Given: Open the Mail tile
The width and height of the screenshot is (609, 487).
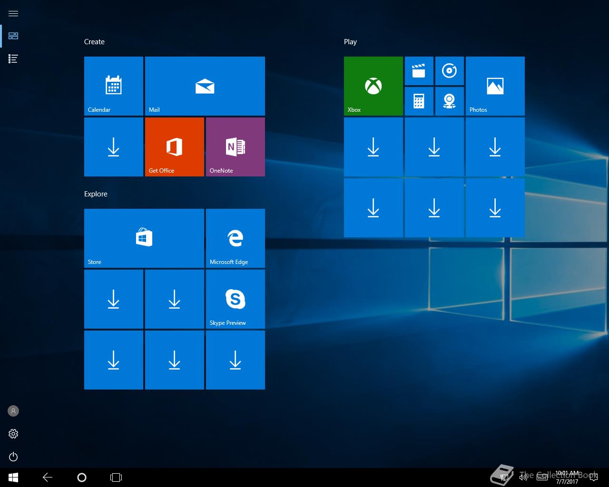Looking at the screenshot, I should [205, 86].
